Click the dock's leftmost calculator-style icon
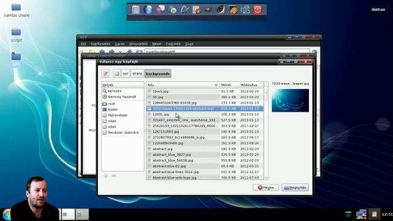 136,10
